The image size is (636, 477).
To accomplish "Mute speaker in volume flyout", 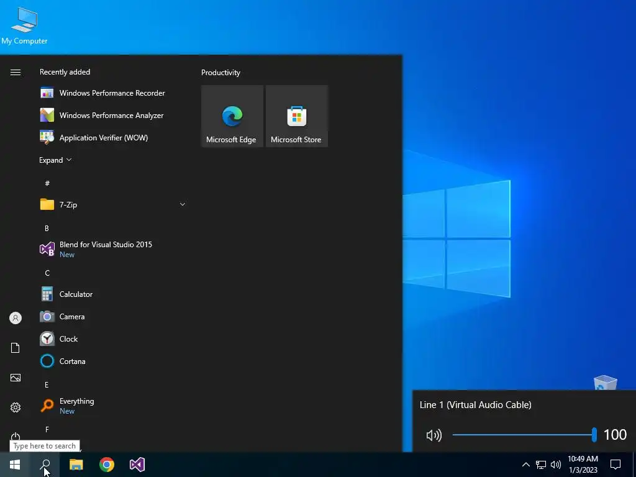I will point(434,435).
